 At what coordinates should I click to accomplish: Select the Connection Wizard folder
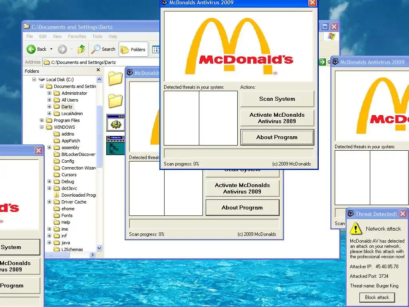point(79,168)
